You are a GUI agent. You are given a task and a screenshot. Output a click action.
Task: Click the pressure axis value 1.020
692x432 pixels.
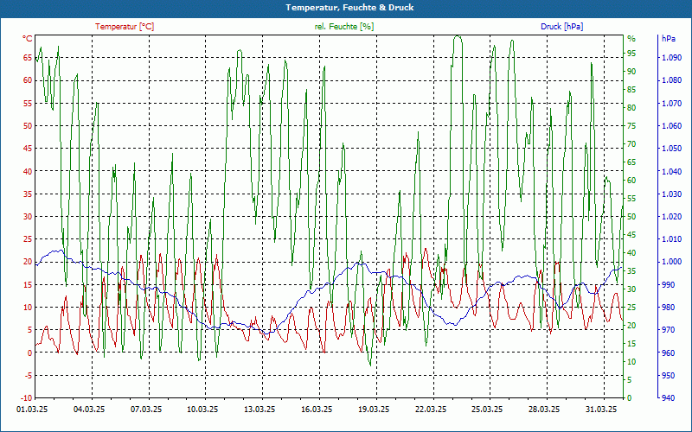click(671, 217)
